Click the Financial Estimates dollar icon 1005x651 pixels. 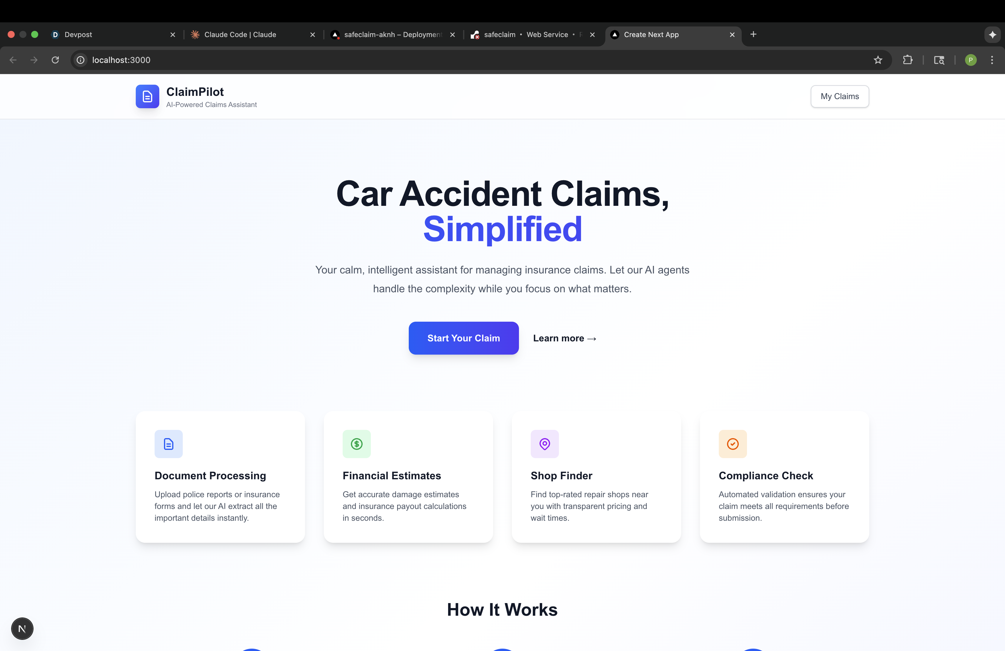[x=356, y=444]
